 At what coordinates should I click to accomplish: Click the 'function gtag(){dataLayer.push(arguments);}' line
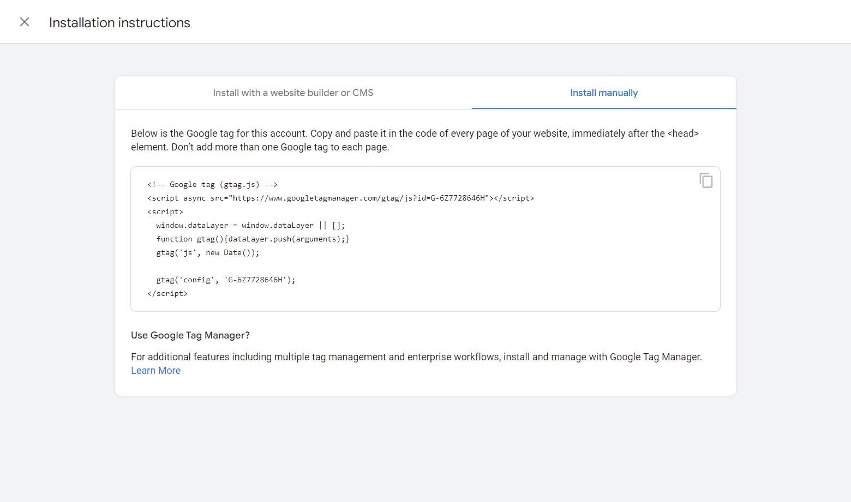point(253,239)
